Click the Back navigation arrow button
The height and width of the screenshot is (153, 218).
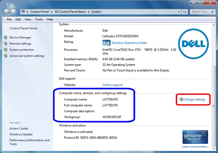click(6, 12)
